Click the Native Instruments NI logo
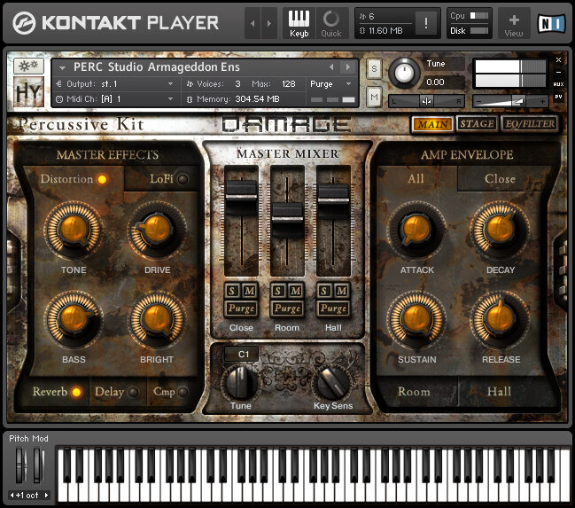This screenshot has height=508, width=575. pos(551,23)
